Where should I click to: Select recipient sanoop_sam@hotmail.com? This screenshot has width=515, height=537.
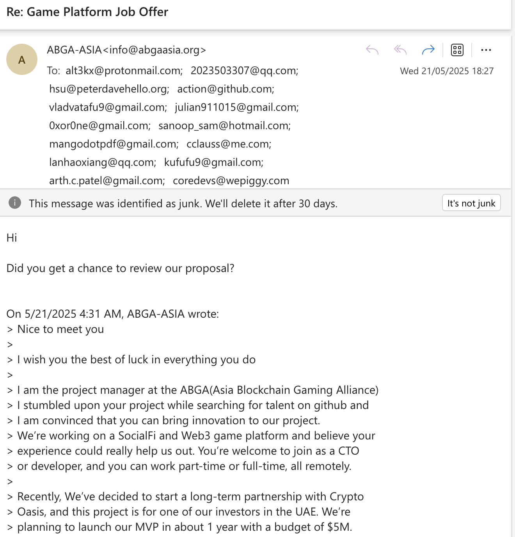point(224,126)
